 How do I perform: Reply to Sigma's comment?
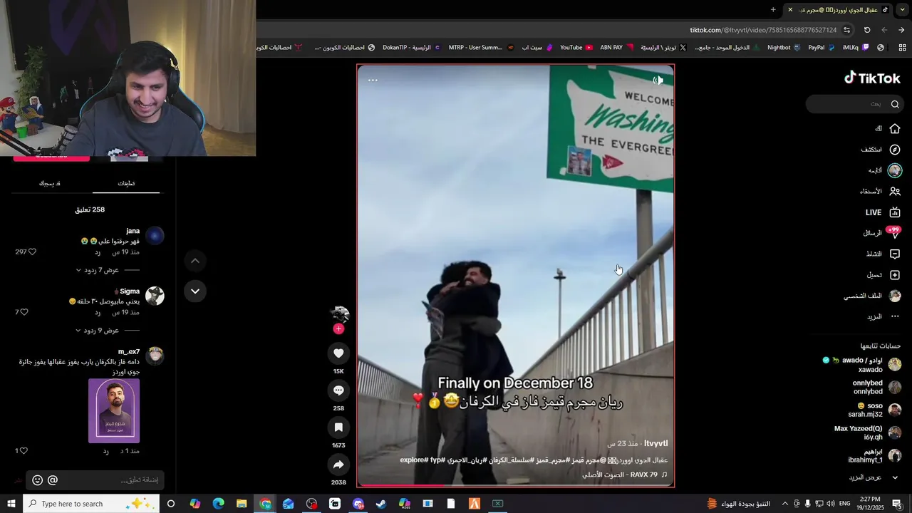pyautogui.click(x=98, y=312)
